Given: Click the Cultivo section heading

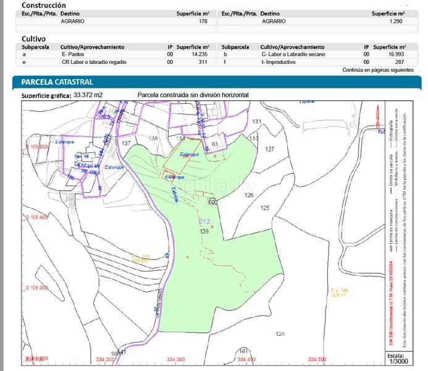Looking at the screenshot, I should 33,38.
